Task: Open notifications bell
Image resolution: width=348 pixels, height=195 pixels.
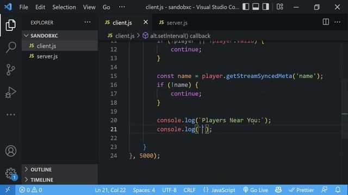Action: [x=338, y=190]
